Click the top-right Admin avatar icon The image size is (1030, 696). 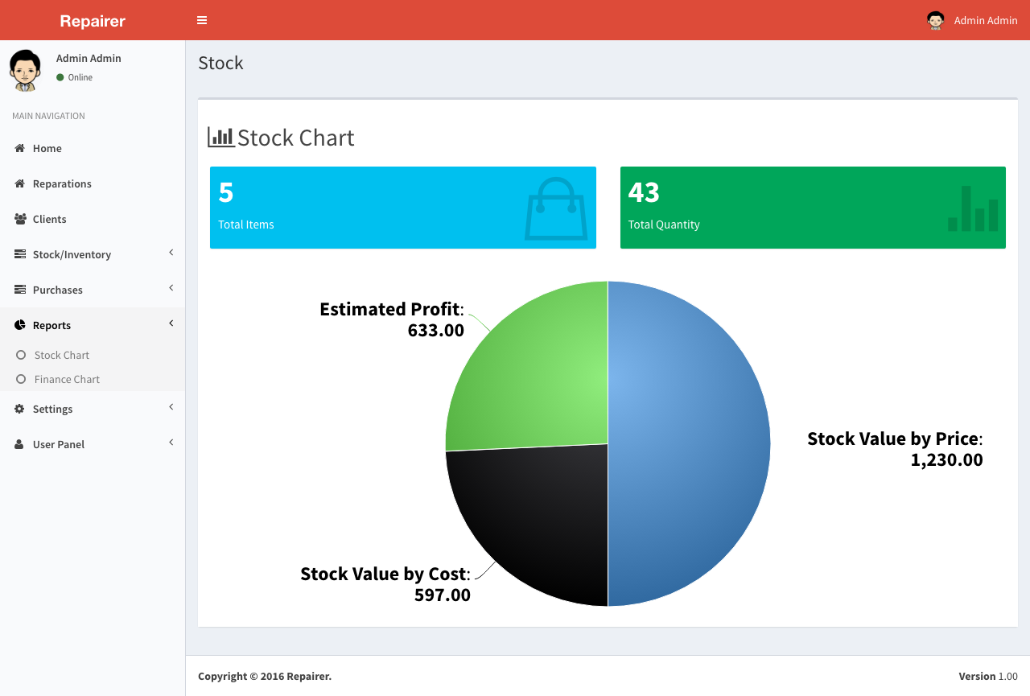[935, 20]
